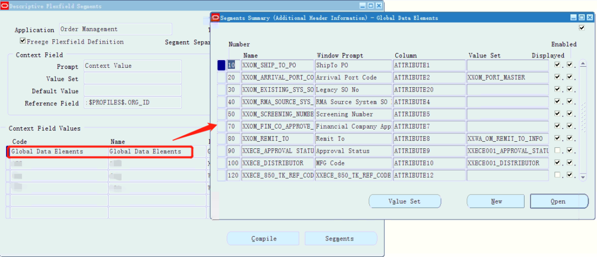Toggle Displayed checkbox for XXOM_SHIP_TO_PO
Screen dimensions: 597x257
[x=557, y=65]
